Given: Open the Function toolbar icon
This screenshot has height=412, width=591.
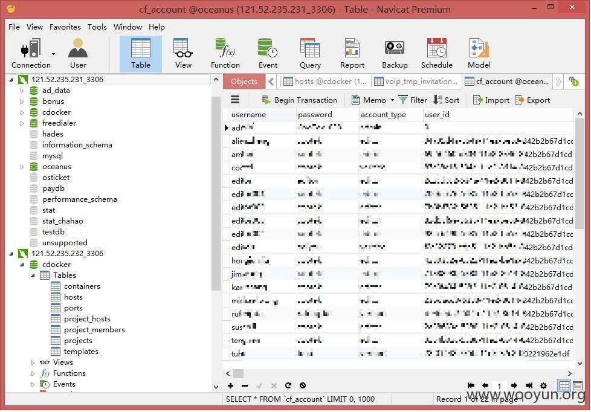Looking at the screenshot, I should point(225,54).
